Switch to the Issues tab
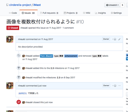 click(x=28, y=13)
